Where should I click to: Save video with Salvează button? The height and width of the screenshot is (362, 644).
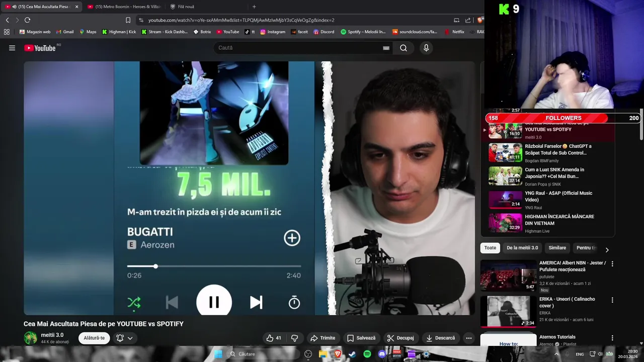tap(361, 338)
